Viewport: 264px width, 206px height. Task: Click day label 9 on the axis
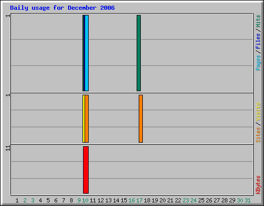[x=79, y=200]
